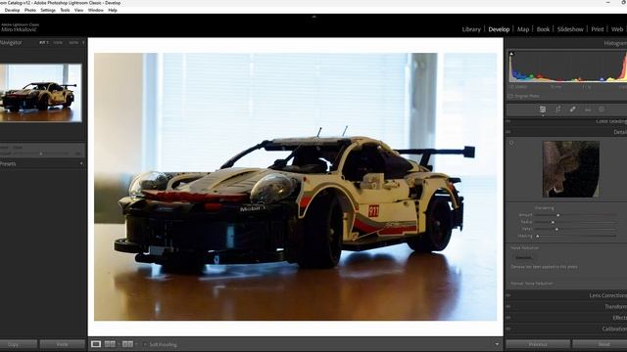Click the Navigator preview thumbnail
This screenshot has height=352, width=627.
[x=41, y=93]
